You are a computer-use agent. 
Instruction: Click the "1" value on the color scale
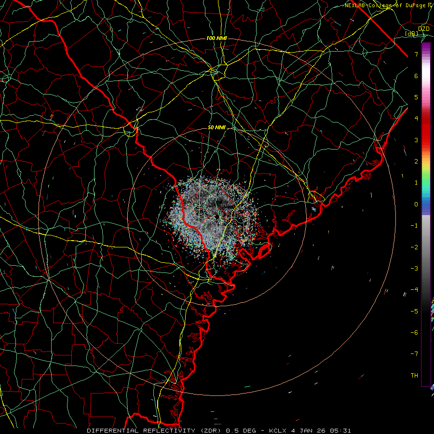click(416, 183)
